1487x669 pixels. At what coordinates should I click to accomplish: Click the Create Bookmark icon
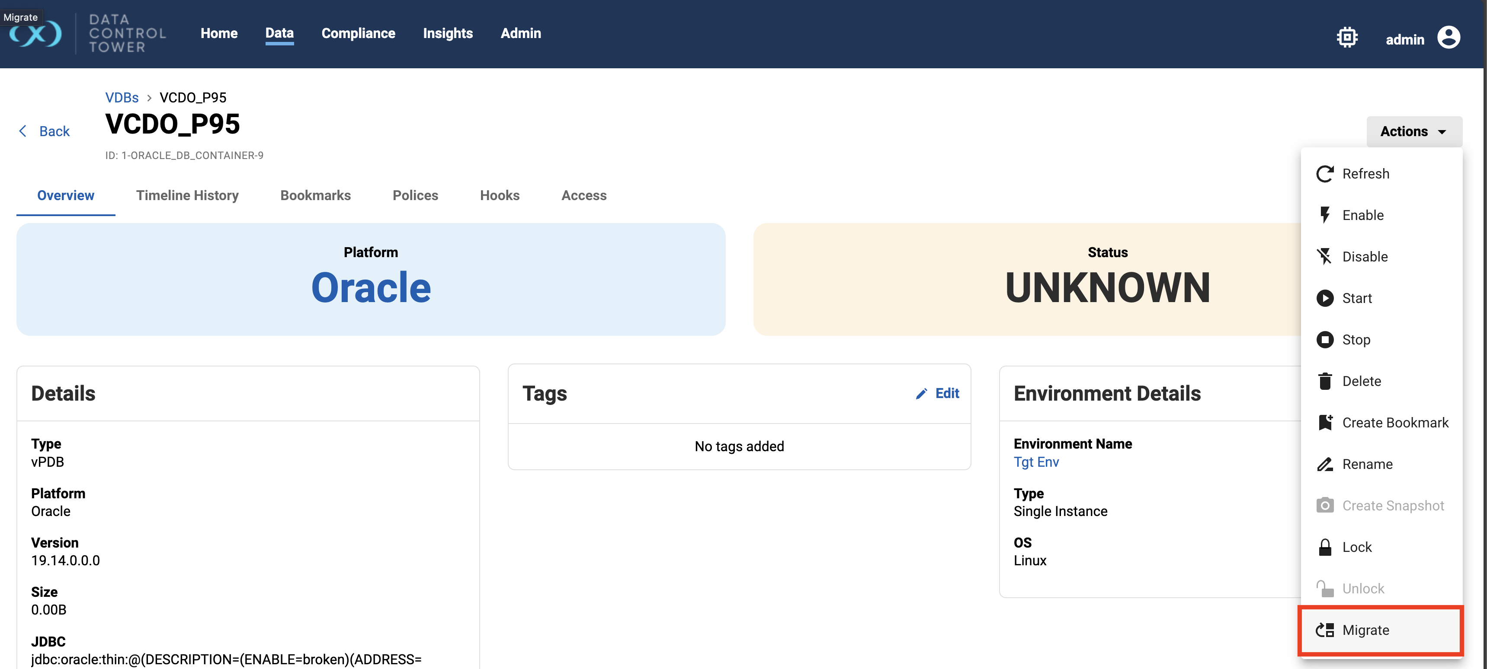[x=1324, y=423]
